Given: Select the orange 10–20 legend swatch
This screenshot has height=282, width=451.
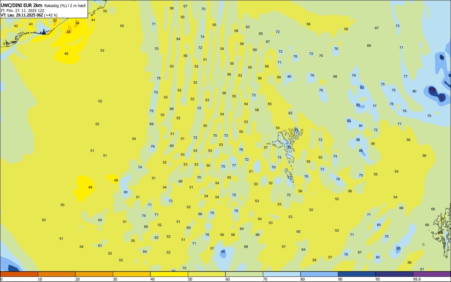Looking at the screenshot, I should click(56, 274).
